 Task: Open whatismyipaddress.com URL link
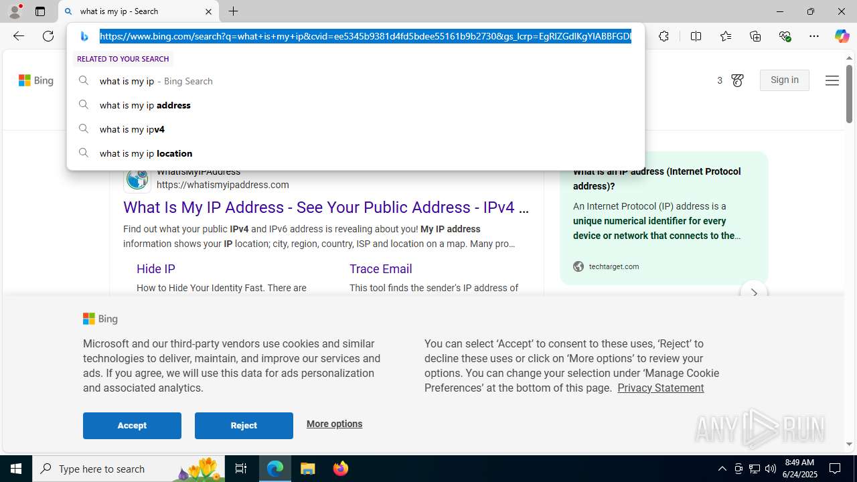coord(223,185)
